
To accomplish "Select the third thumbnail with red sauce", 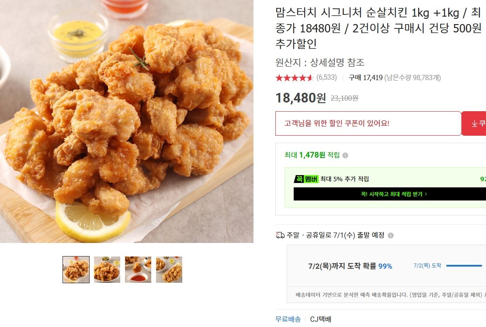I will pos(138,270).
